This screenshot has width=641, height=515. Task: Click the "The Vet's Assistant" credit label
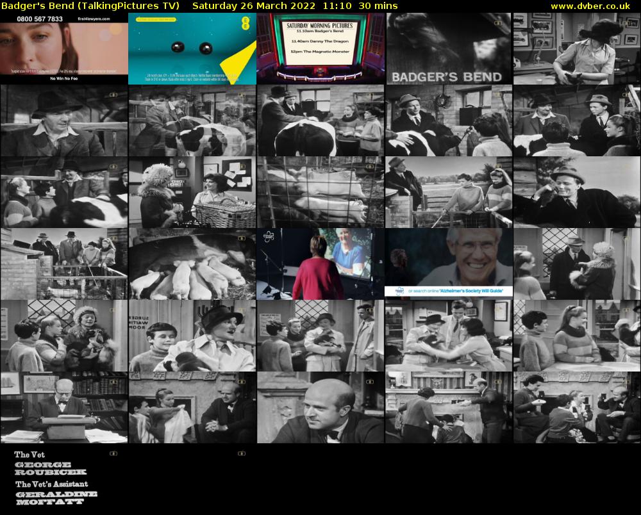pyautogui.click(x=51, y=484)
